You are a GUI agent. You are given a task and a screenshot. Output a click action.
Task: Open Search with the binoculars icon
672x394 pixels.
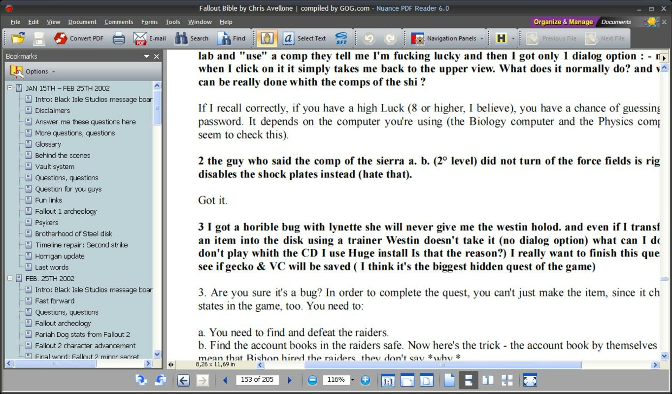pos(192,38)
